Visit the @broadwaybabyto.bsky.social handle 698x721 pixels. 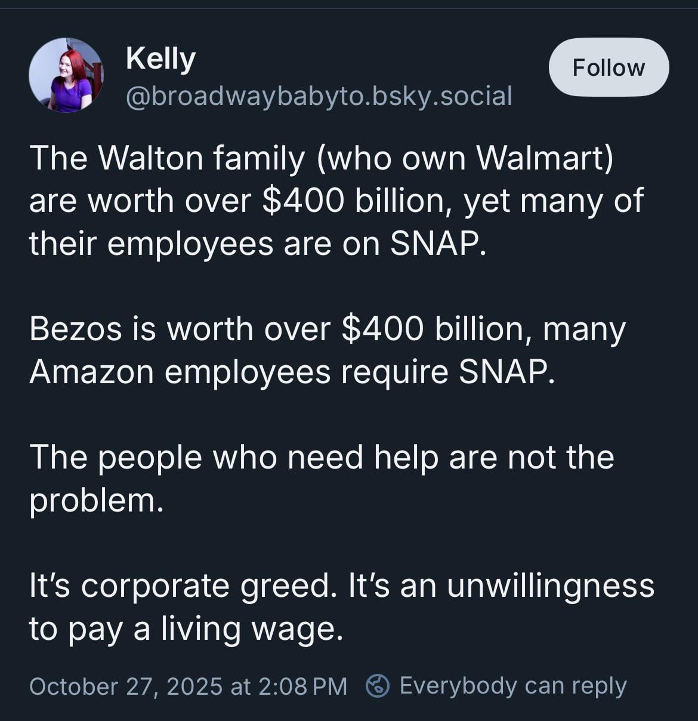(x=319, y=95)
